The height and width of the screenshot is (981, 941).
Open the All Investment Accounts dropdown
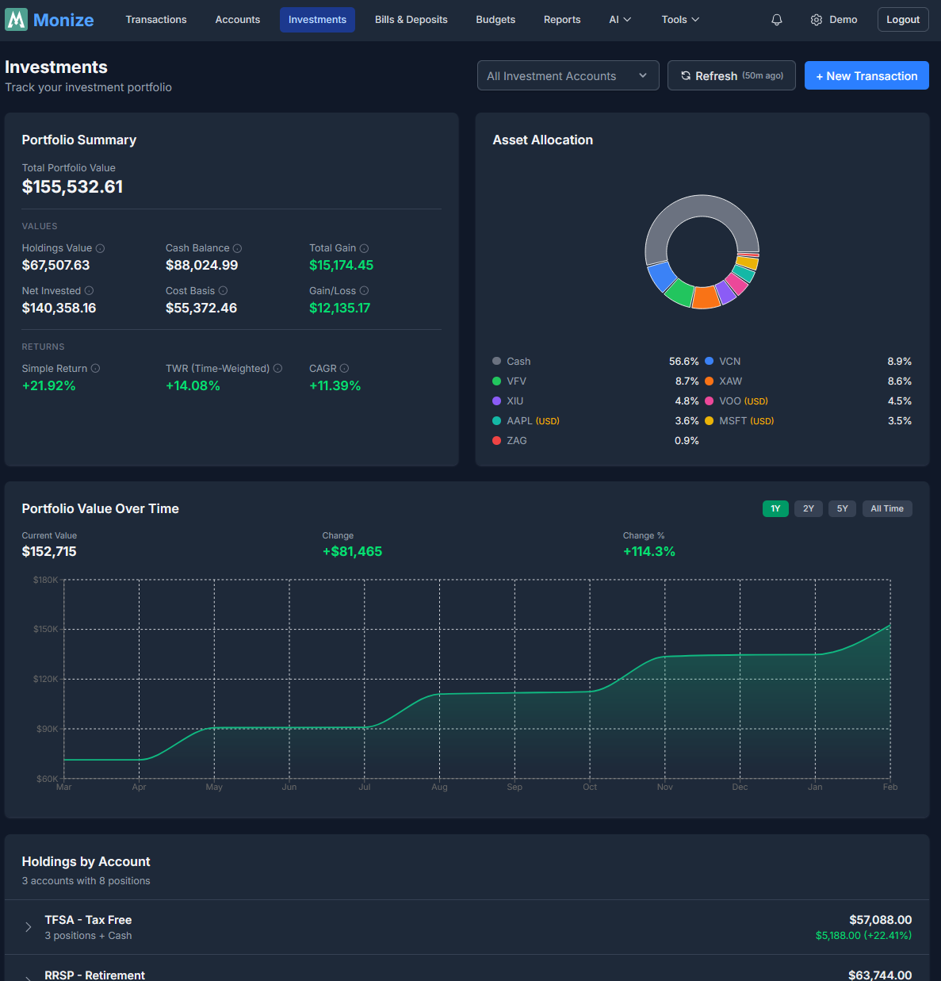click(x=568, y=75)
